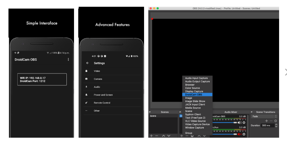Image resolution: width=287 pixels, height=145 pixels.
Task: Tap the back arrow beside Settings
Action: point(87,63)
